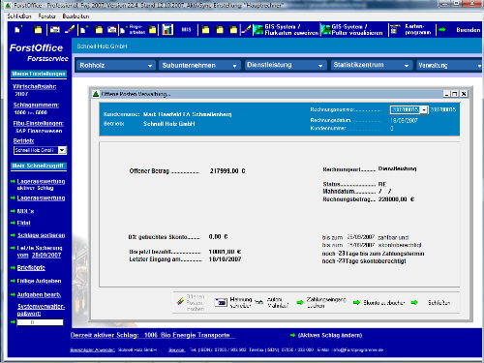Image resolution: width=484 pixels, height=363 pixels.
Task: Expand the Rohholz dropdown menu
Action: [x=150, y=66]
